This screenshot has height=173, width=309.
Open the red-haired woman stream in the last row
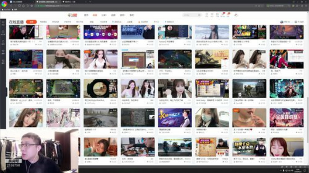point(287,147)
